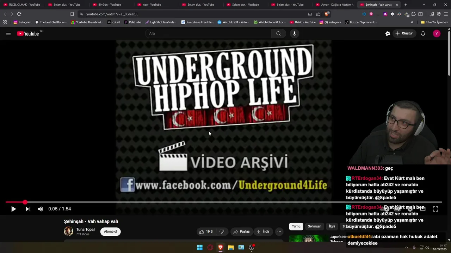The width and height of the screenshot is (451, 253).
Task: Open File Explorer from taskbar
Action: (x=231, y=247)
